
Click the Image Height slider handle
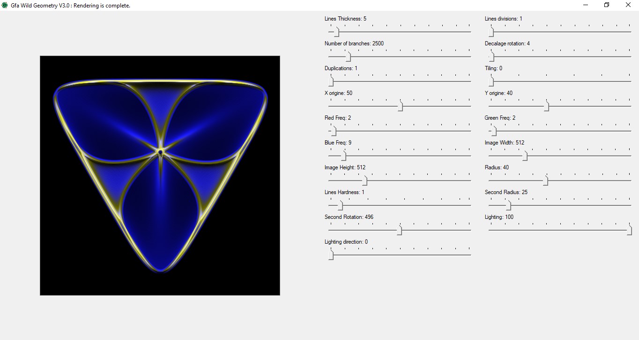364,181
